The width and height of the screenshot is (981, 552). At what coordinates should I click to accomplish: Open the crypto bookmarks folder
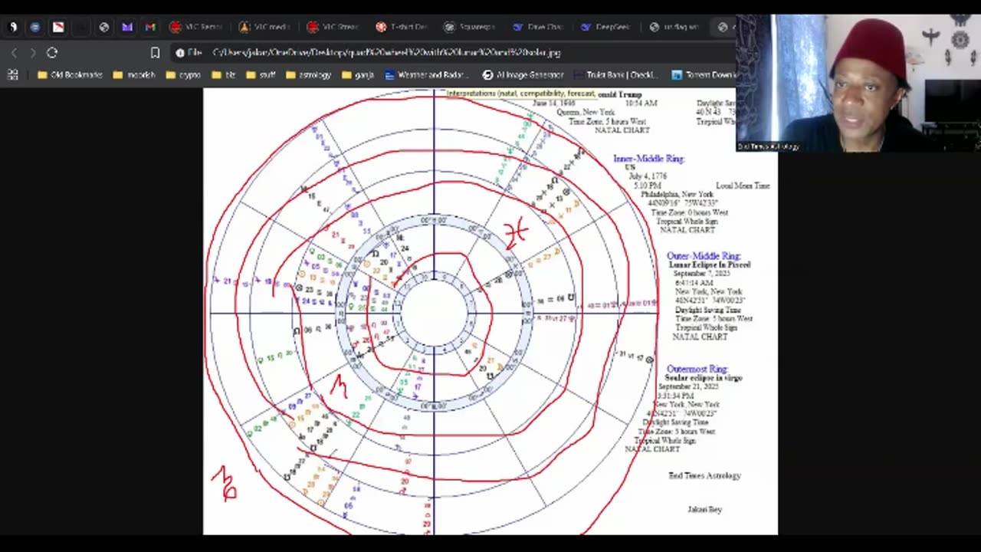point(182,75)
